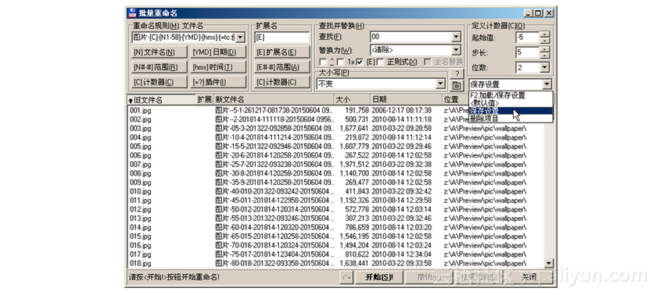Screen dimensions: 656x295
Task: Sort by 旧文件名 column header
Action: [162, 100]
